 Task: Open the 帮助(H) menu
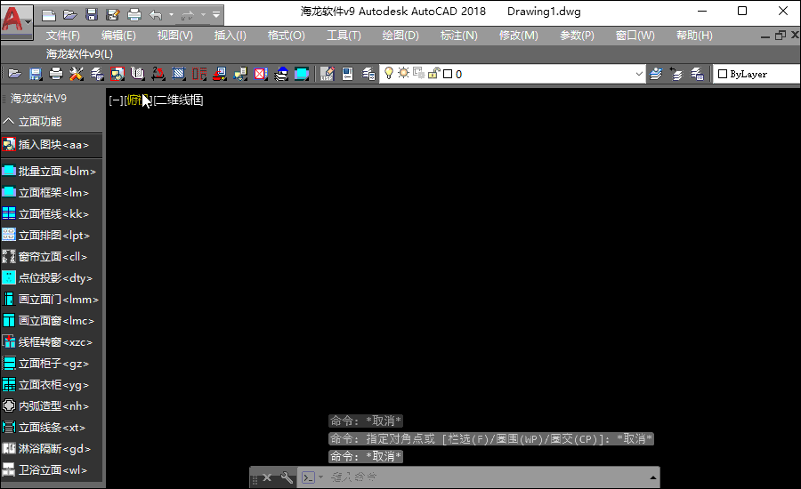(694, 36)
